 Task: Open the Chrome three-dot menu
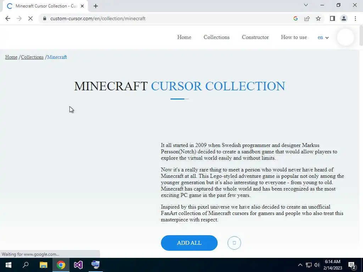coord(355,18)
